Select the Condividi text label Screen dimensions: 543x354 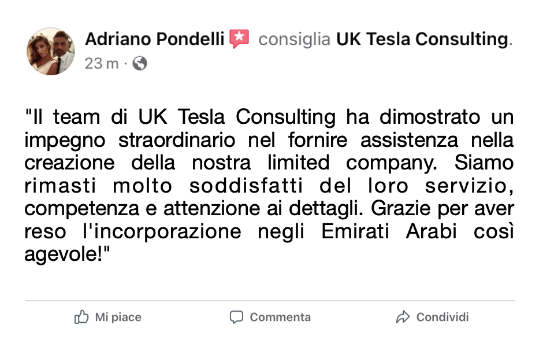click(442, 317)
